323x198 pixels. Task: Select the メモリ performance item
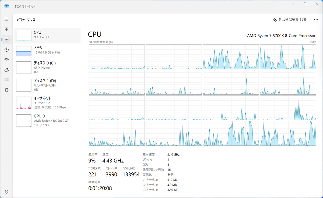click(47, 51)
